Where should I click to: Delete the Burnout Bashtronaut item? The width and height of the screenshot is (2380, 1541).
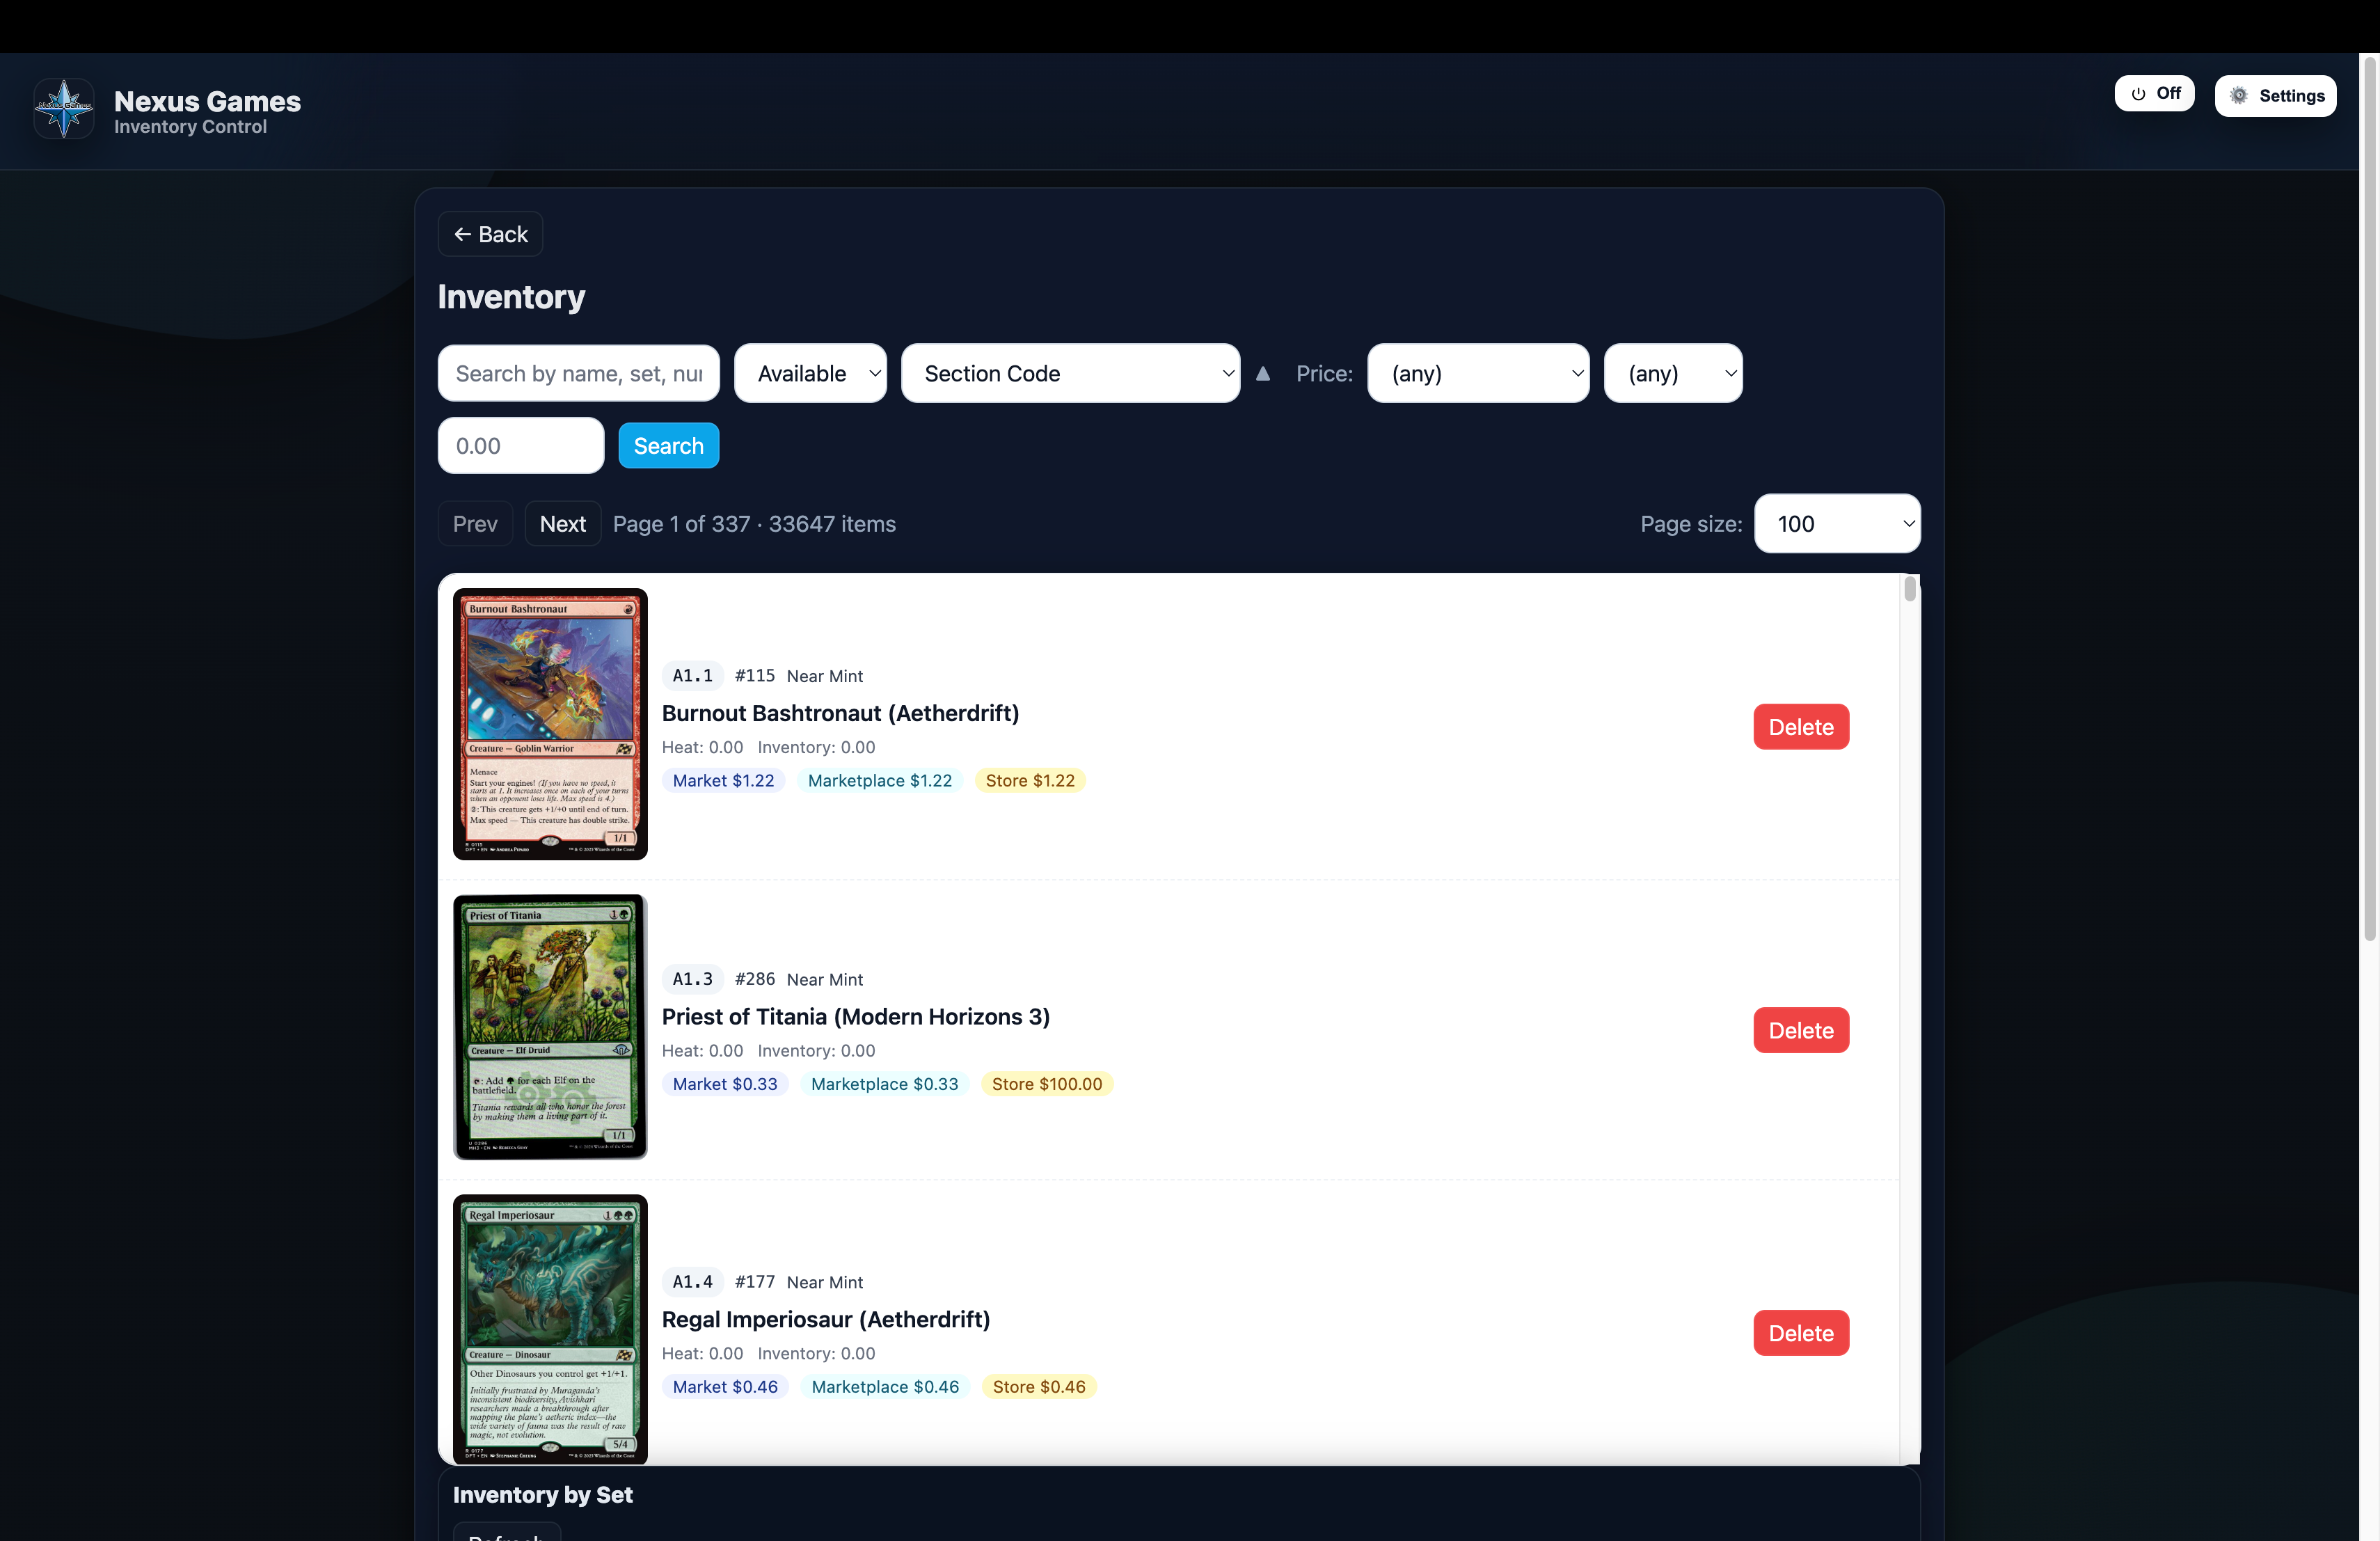point(1800,727)
